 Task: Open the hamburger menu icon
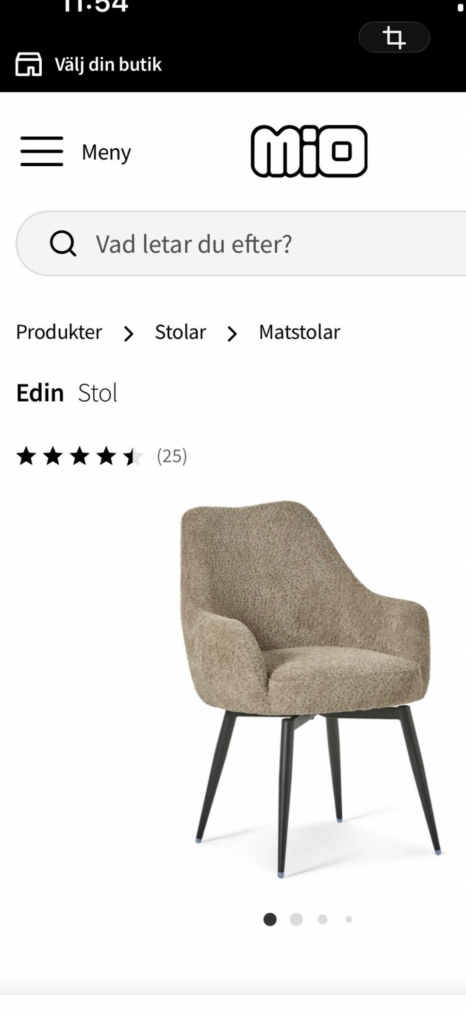[x=42, y=152]
